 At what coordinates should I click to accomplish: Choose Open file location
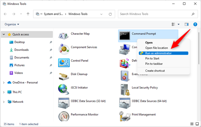pos(163,48)
